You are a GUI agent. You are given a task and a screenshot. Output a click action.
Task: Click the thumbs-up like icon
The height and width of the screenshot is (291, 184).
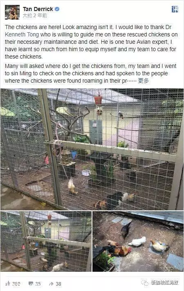[x=8, y=283]
